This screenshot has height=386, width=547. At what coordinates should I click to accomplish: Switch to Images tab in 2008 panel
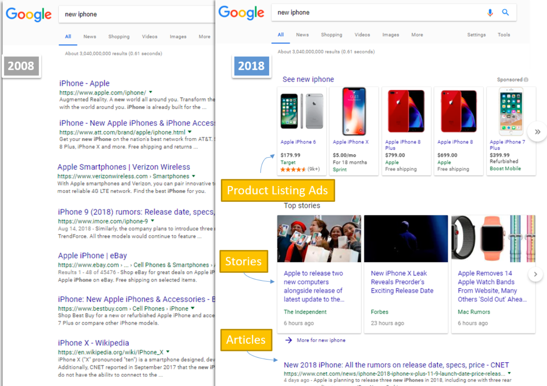tap(178, 37)
